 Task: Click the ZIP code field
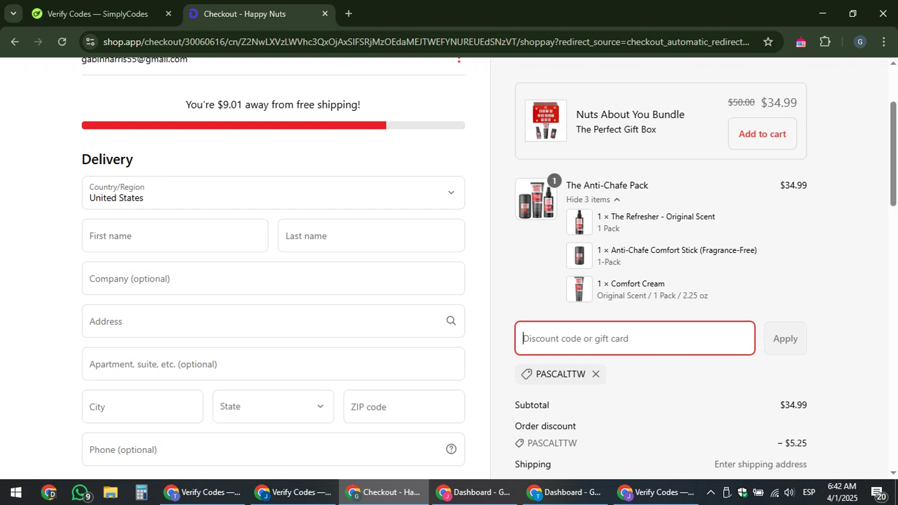coord(404,407)
